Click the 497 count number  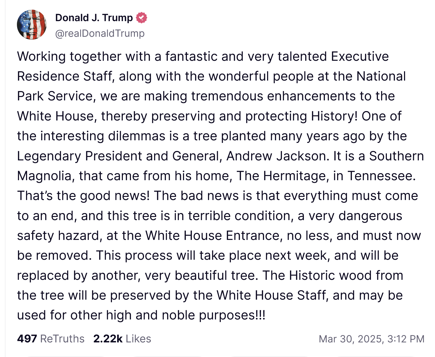pyautogui.click(x=27, y=339)
